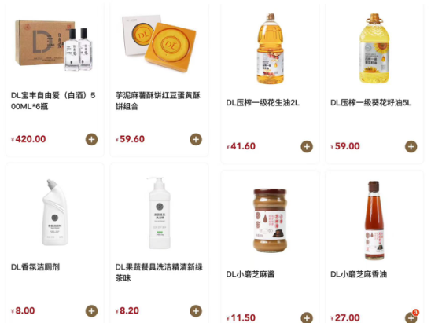The height and width of the screenshot is (323, 431).
Task: Add DL香氛洁厕剂 to cart
Action: pyautogui.click(x=91, y=311)
